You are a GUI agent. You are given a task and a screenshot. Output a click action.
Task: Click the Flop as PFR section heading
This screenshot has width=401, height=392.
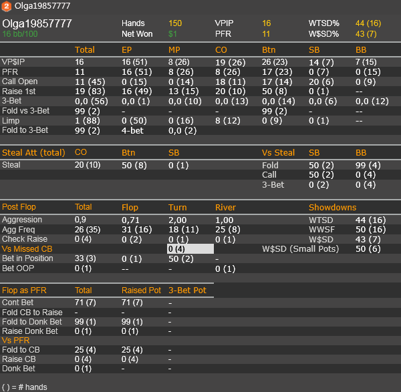[x=24, y=290]
